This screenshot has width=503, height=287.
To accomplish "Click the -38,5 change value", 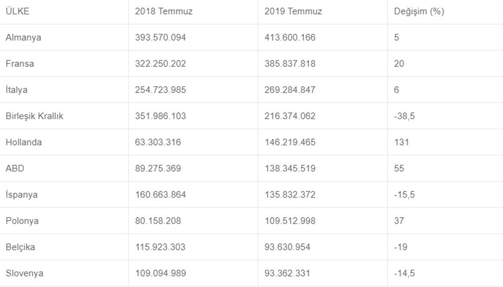I will click(404, 116).
